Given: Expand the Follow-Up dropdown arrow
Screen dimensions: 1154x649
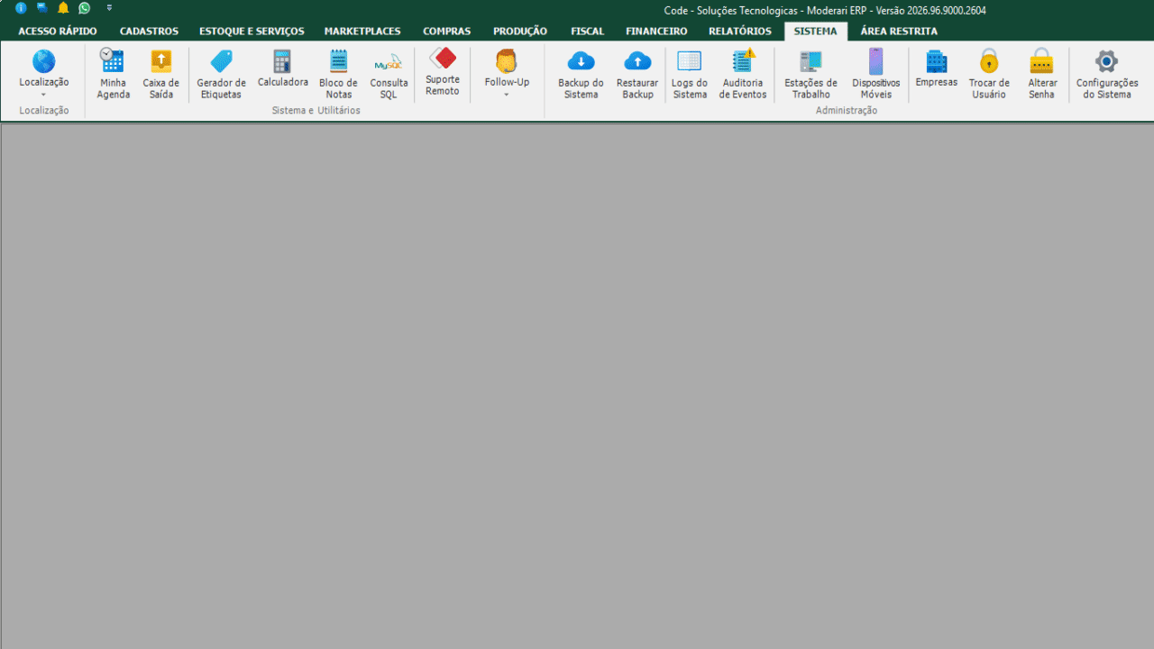Looking at the screenshot, I should 507,95.
